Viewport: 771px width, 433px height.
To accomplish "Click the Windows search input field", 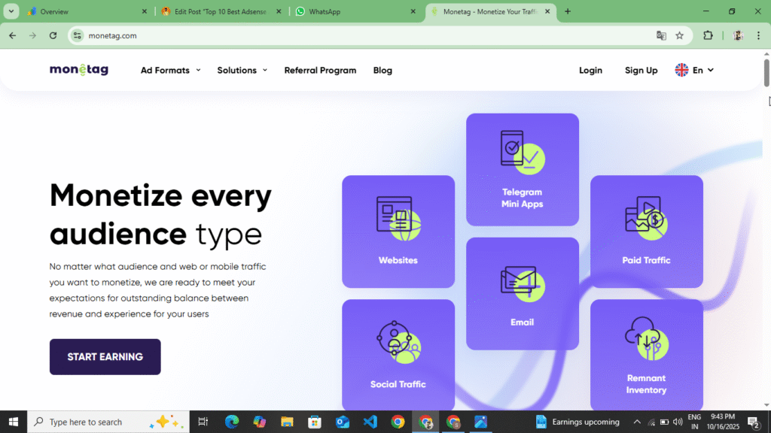I will (90, 422).
